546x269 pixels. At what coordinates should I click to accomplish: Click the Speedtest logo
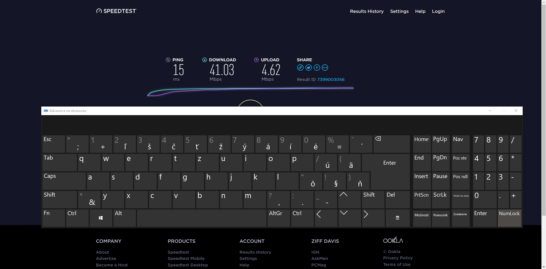pyautogui.click(x=116, y=11)
